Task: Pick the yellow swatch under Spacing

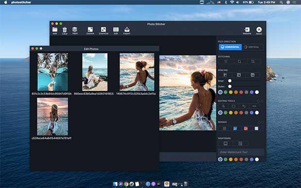Action: 231,92
